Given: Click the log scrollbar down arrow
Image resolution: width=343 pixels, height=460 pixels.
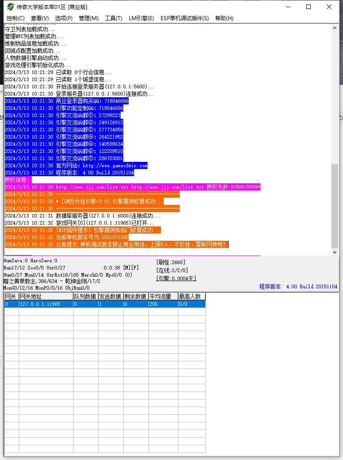Looking at the screenshot, I should coord(334,252).
